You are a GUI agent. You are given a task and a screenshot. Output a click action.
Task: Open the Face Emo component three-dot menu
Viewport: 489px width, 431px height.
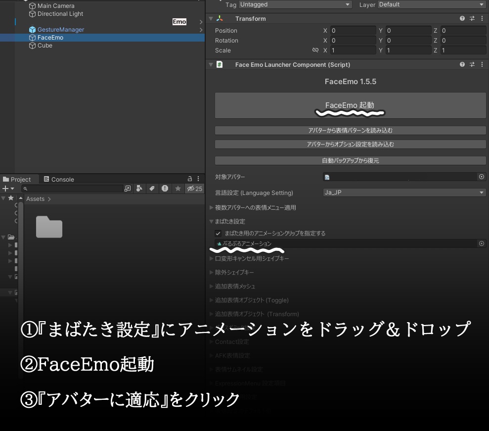point(482,64)
